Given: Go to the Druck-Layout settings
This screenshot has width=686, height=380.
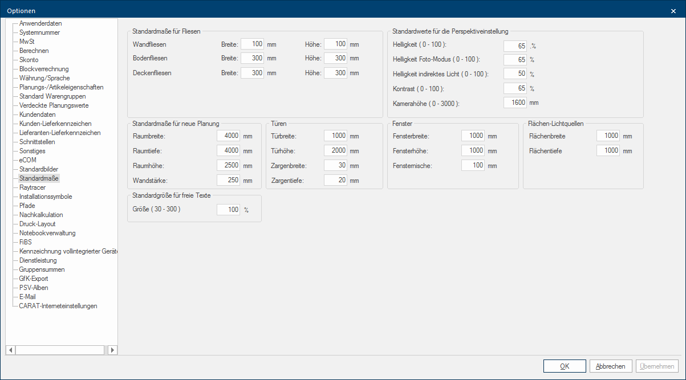Looking at the screenshot, I should tap(37, 224).
